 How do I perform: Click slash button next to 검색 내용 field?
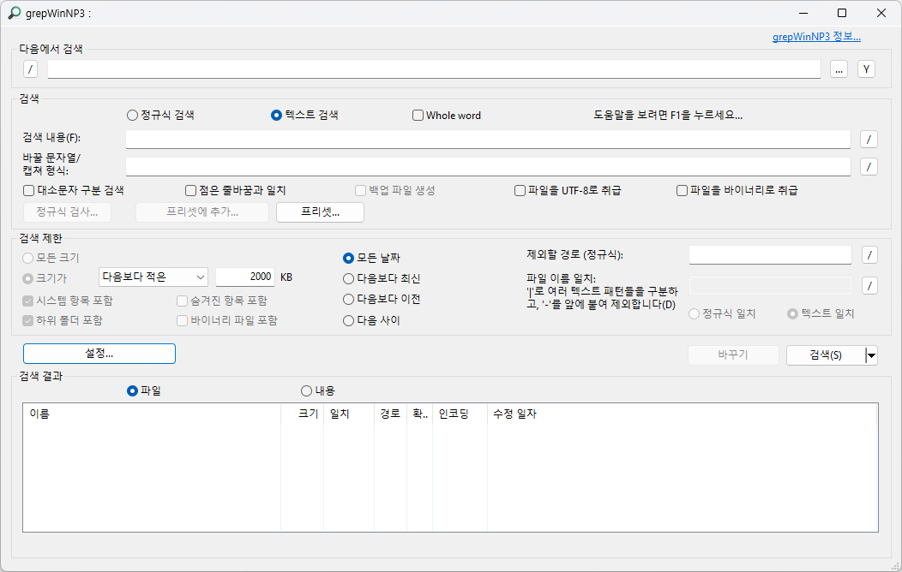point(869,139)
